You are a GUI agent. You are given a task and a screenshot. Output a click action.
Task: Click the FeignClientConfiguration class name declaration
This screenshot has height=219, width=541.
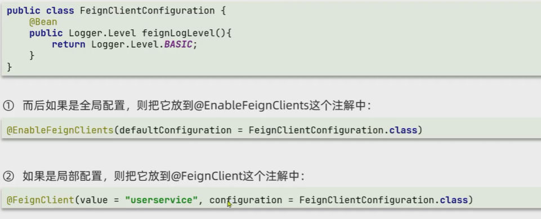(147, 11)
